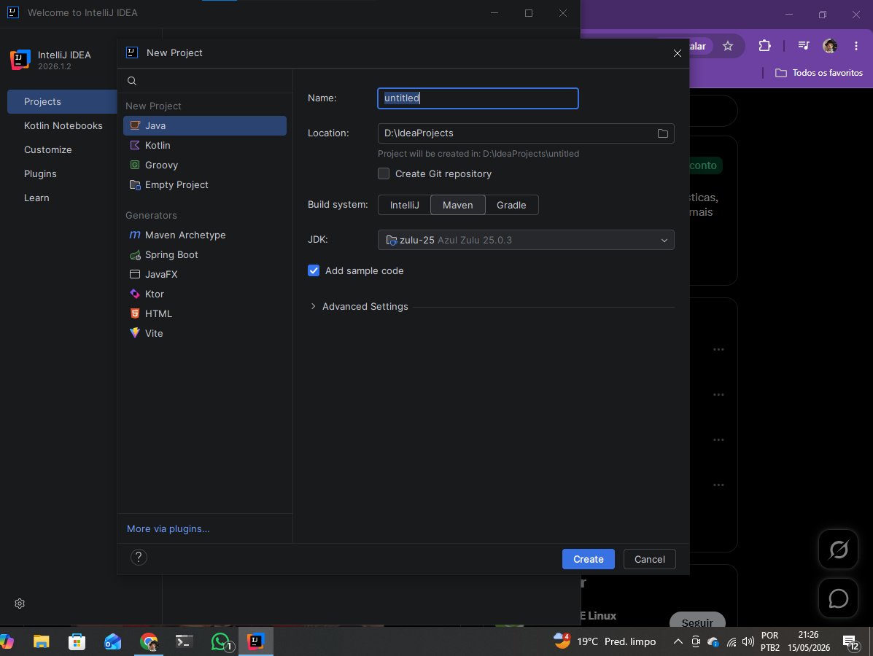873x656 pixels.
Task: Open the notification center in the taskbar
Action: pos(850,643)
